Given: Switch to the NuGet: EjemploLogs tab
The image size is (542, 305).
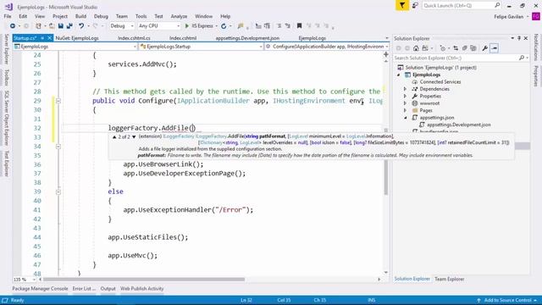Looking at the screenshot, I should click(77, 38).
